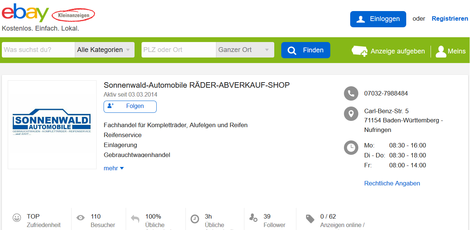The height and width of the screenshot is (230, 470).
Task: Click the Einloggen button
Action: (378, 19)
